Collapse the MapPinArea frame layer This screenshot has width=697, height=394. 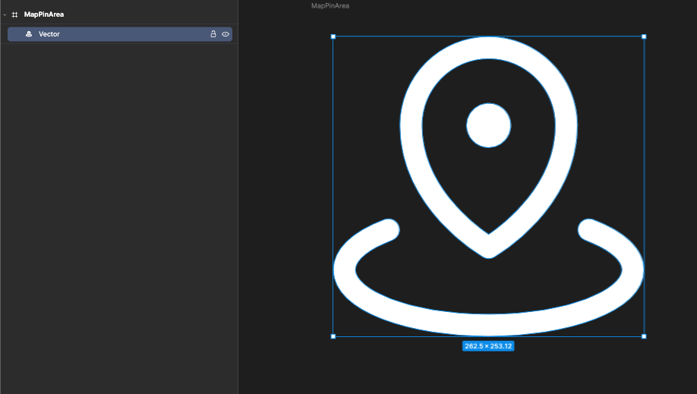(x=5, y=14)
